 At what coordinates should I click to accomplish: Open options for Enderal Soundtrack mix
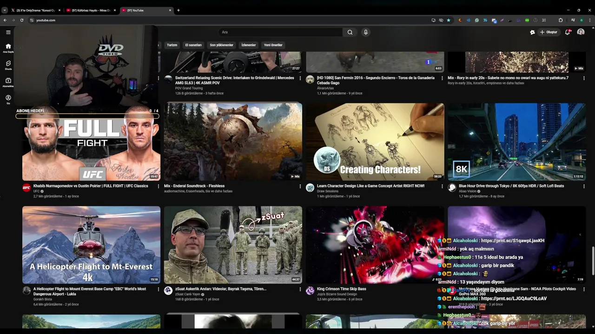click(x=300, y=186)
